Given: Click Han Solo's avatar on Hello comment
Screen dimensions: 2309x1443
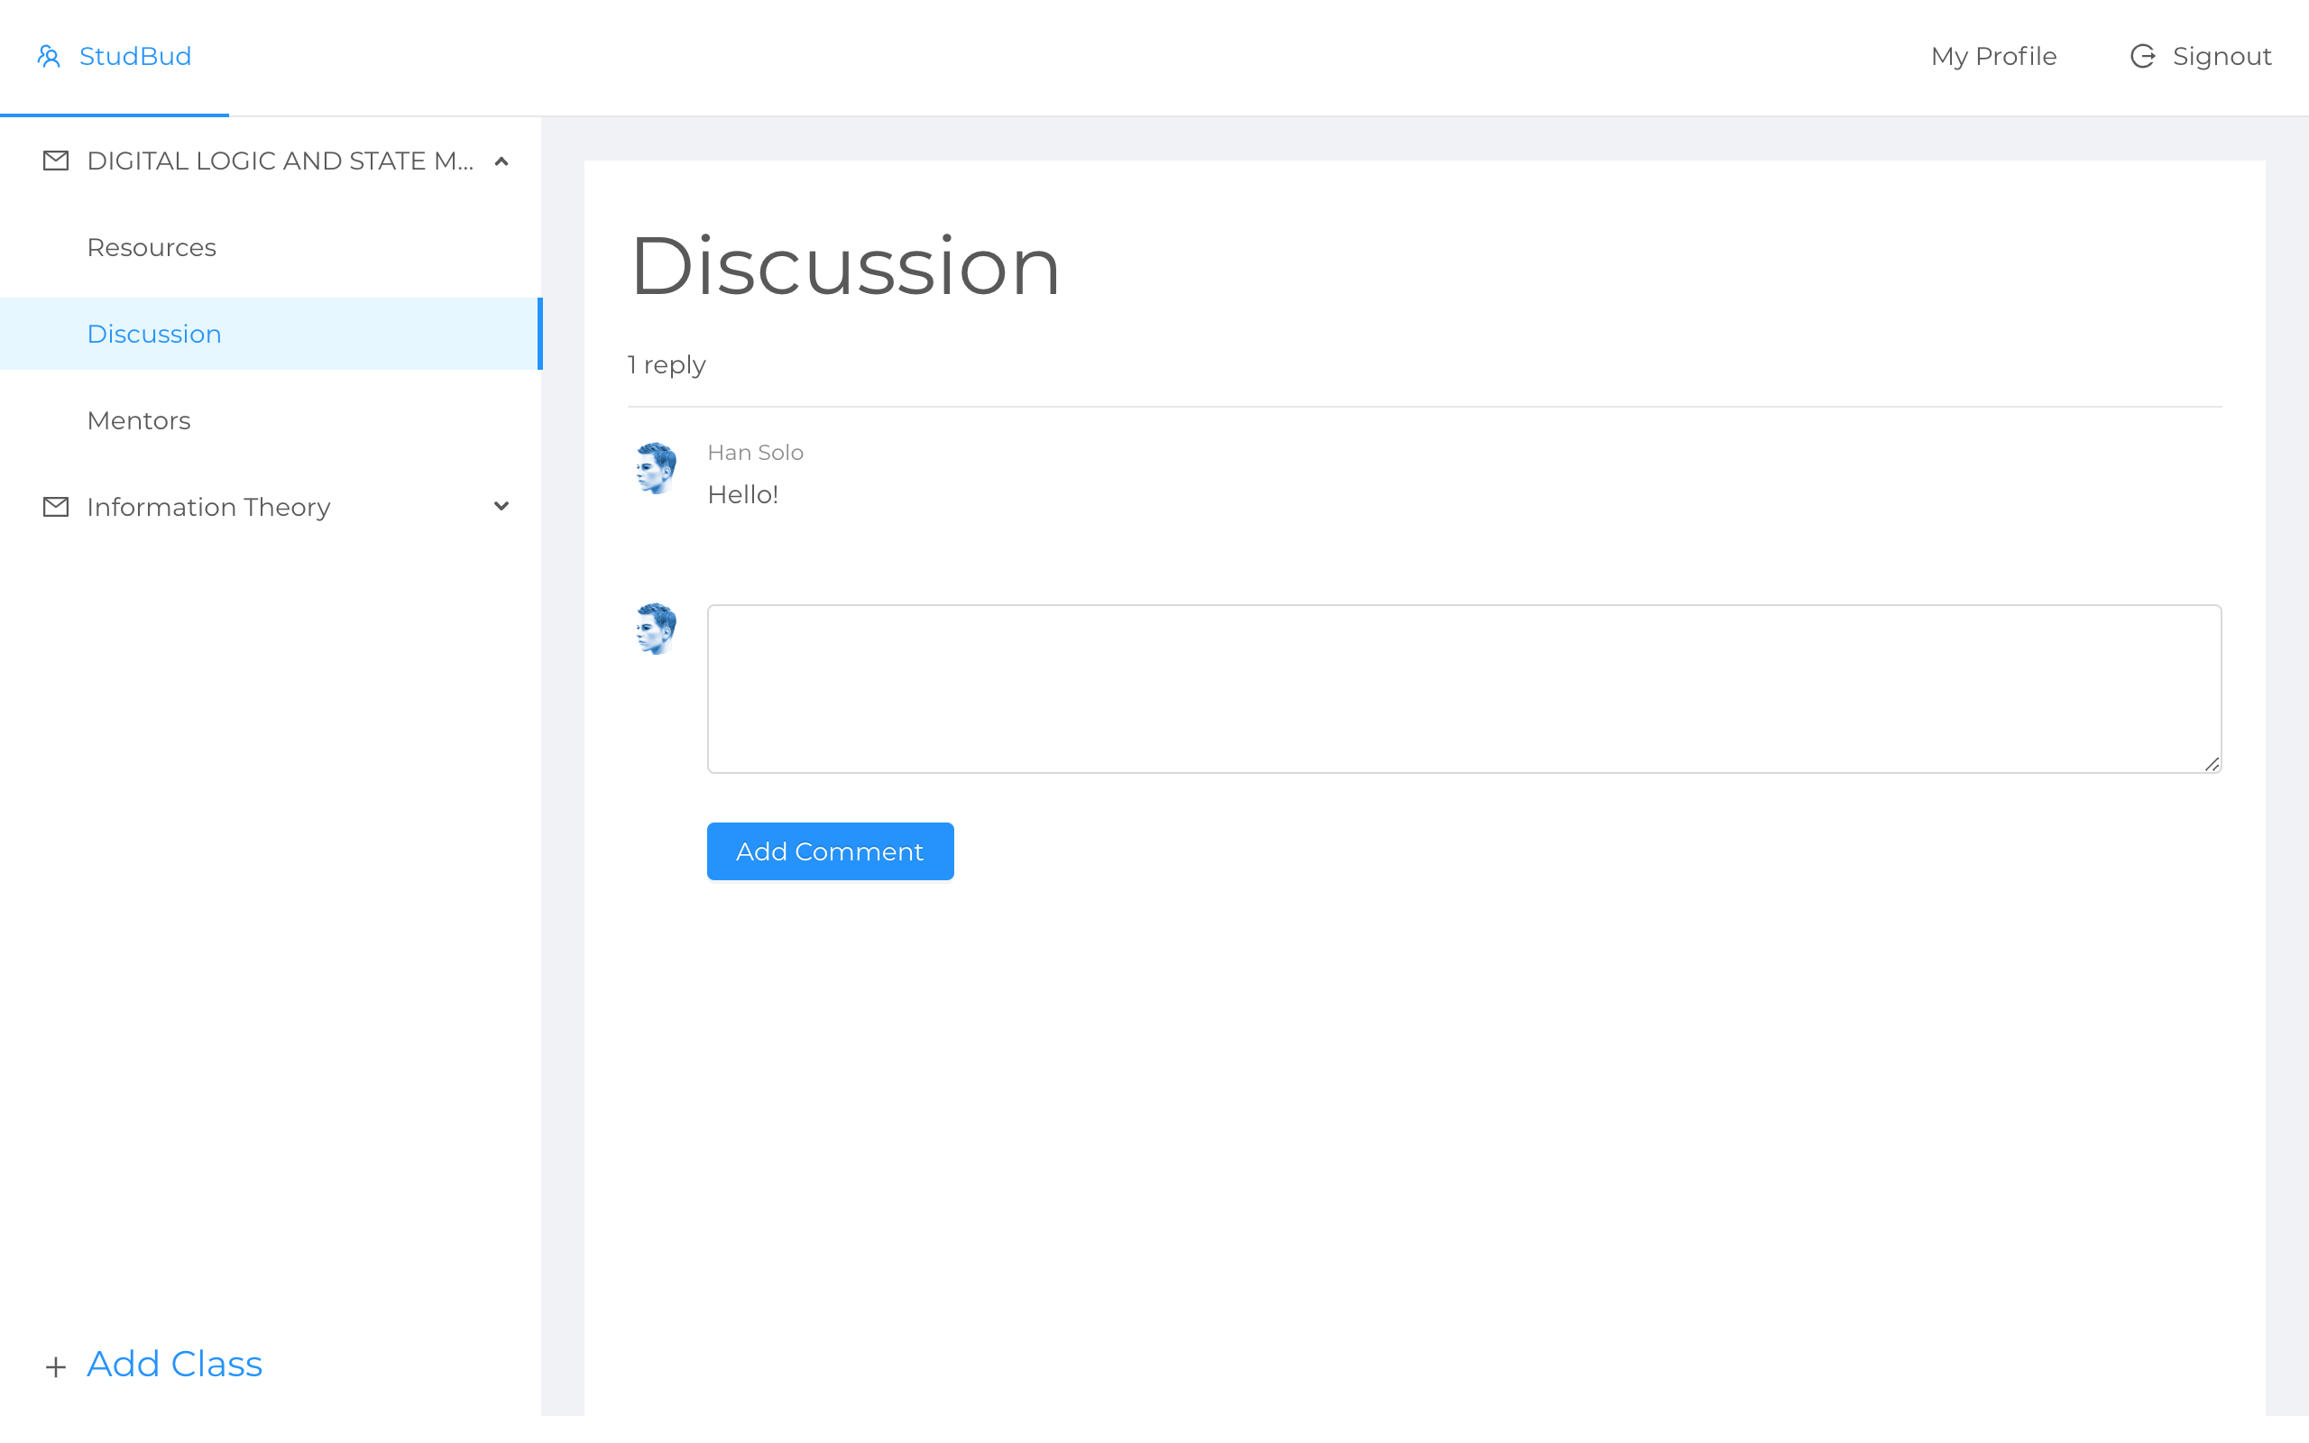Looking at the screenshot, I should 657,468.
